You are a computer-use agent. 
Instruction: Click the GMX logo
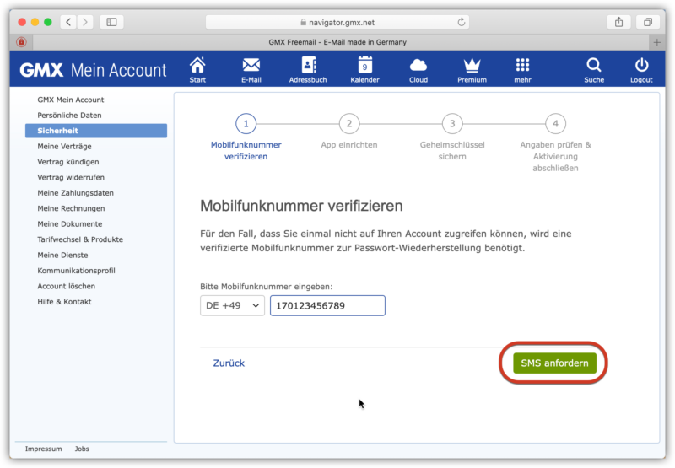(41, 70)
